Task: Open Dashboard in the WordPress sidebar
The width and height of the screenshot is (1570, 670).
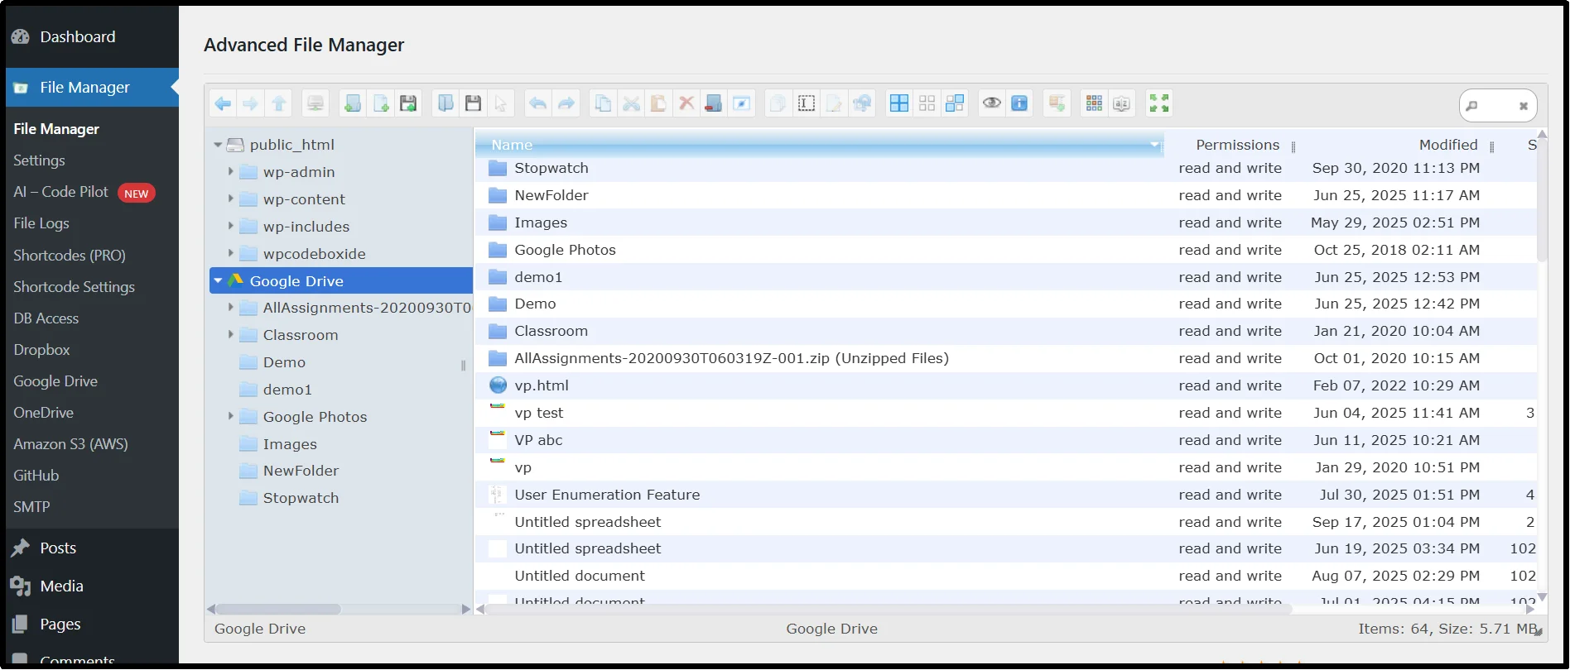Action: pyautogui.click(x=78, y=36)
